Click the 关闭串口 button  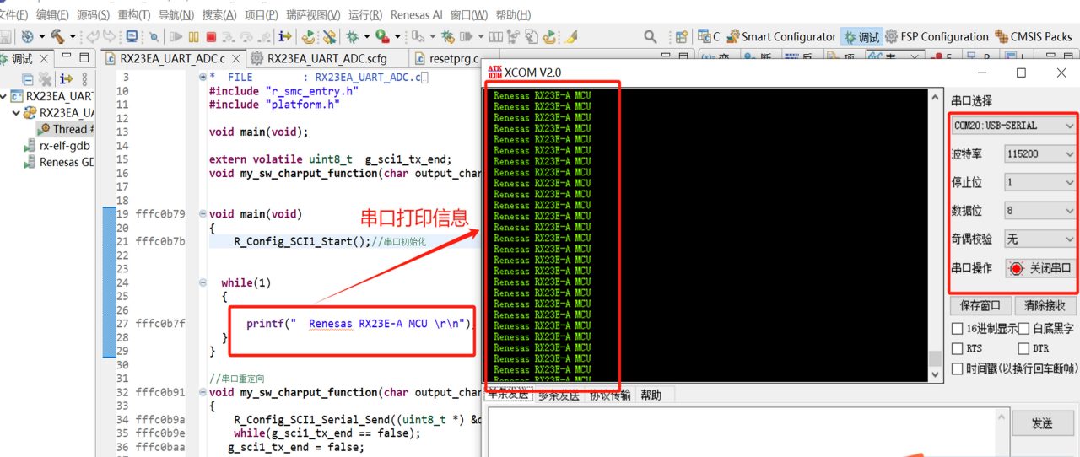[1040, 269]
